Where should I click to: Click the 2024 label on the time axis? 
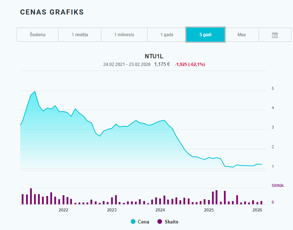click(160, 210)
